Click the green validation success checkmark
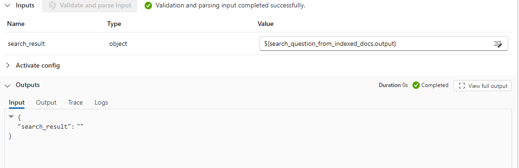The image size is (519, 168). tap(148, 6)
